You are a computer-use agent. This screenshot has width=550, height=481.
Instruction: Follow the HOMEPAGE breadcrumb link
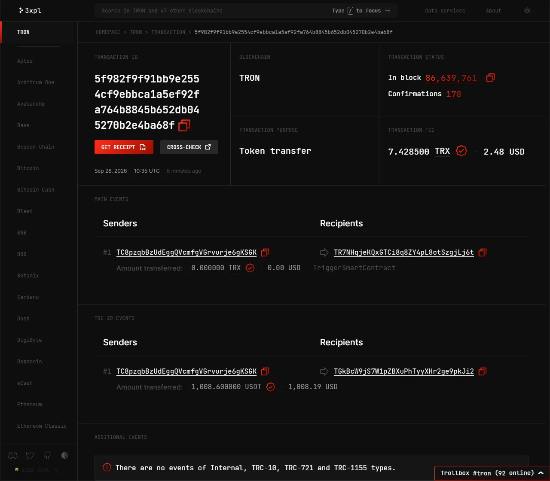(x=108, y=32)
